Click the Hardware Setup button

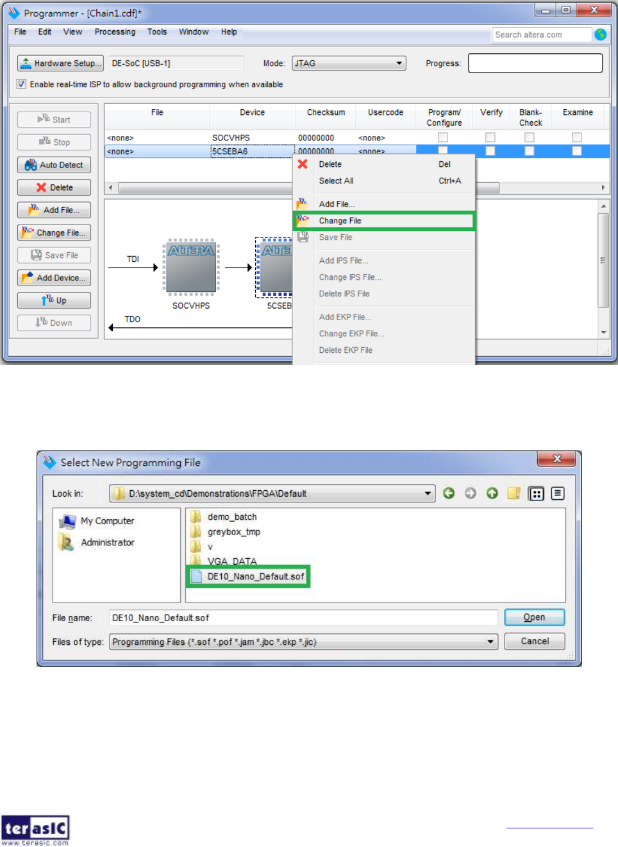60,63
